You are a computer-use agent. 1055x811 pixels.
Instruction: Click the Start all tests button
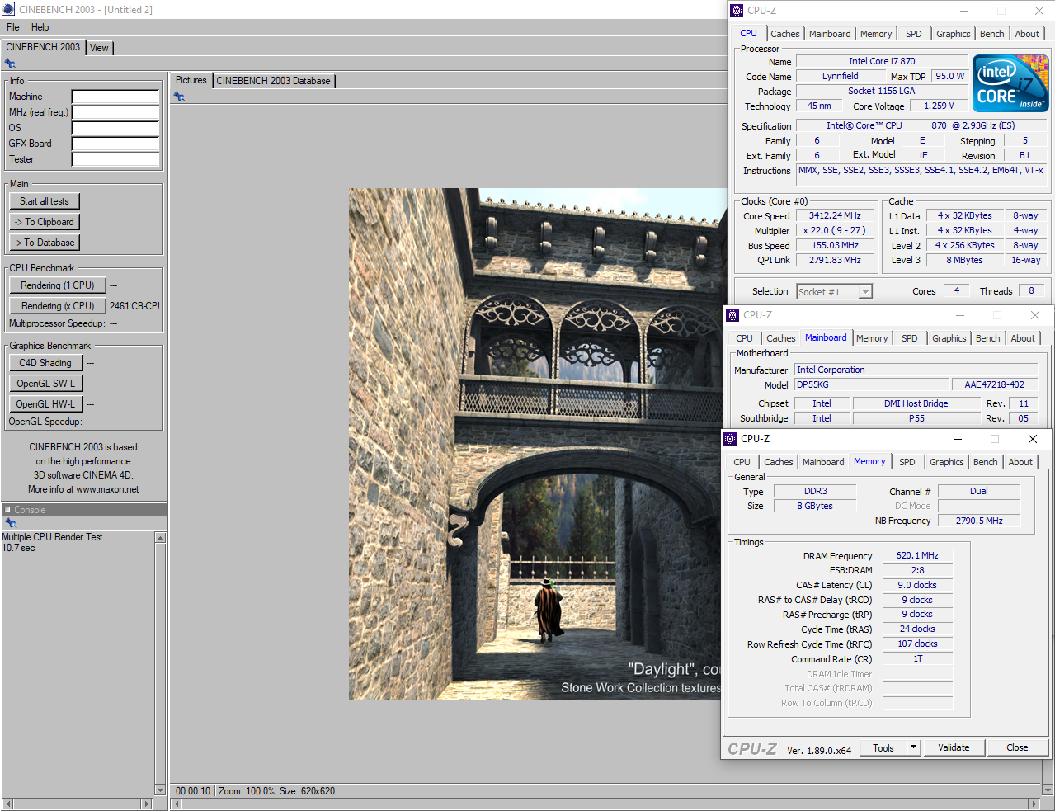[x=45, y=201]
